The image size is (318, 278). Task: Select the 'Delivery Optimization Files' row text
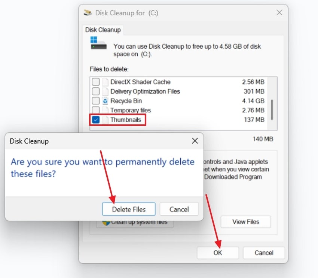point(145,91)
